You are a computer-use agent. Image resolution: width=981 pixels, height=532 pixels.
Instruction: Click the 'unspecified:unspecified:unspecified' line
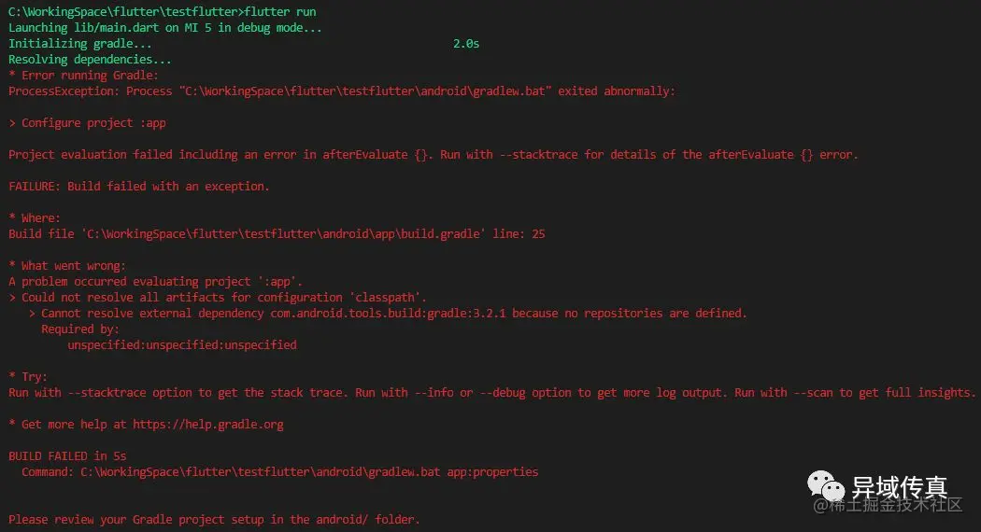click(x=182, y=345)
